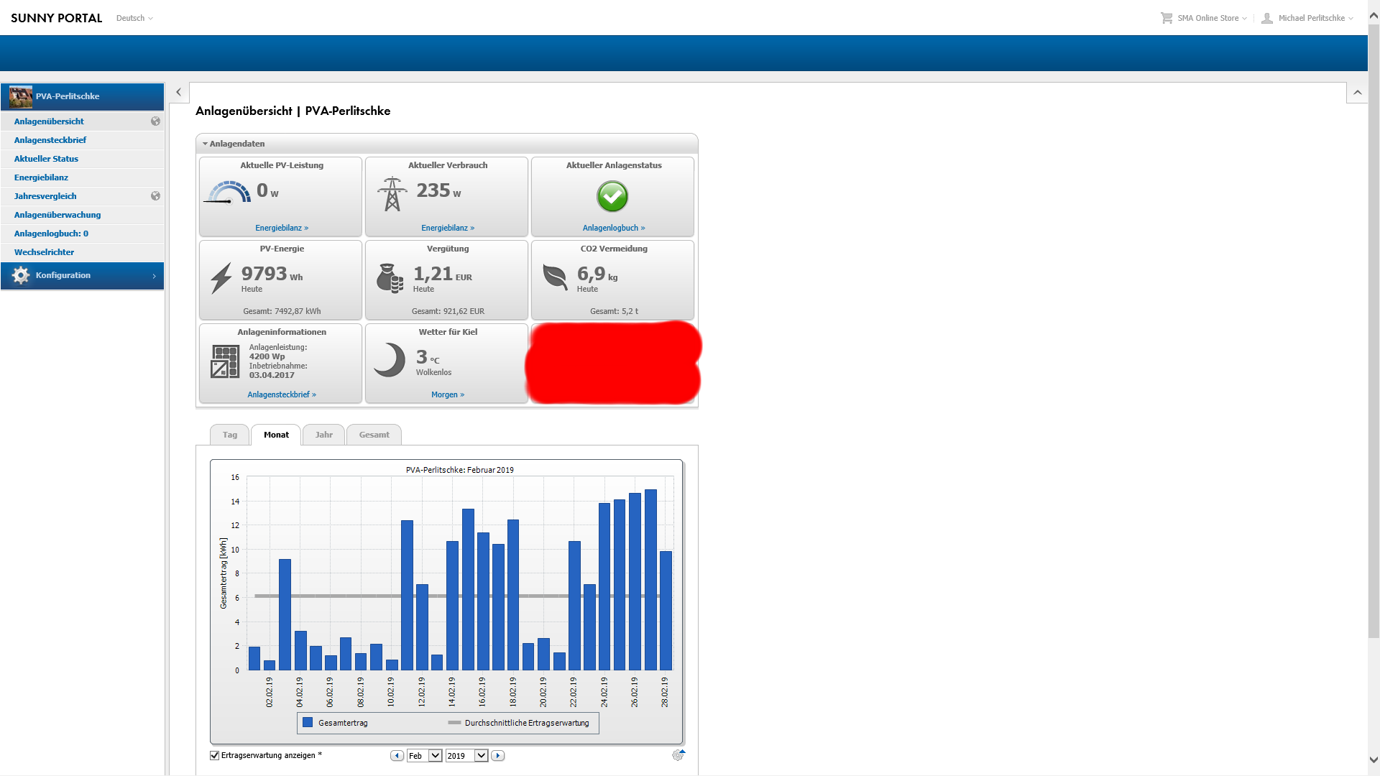Click the green Anlagenstatus checkmark icon
Image resolution: width=1380 pixels, height=776 pixels.
tap(612, 196)
